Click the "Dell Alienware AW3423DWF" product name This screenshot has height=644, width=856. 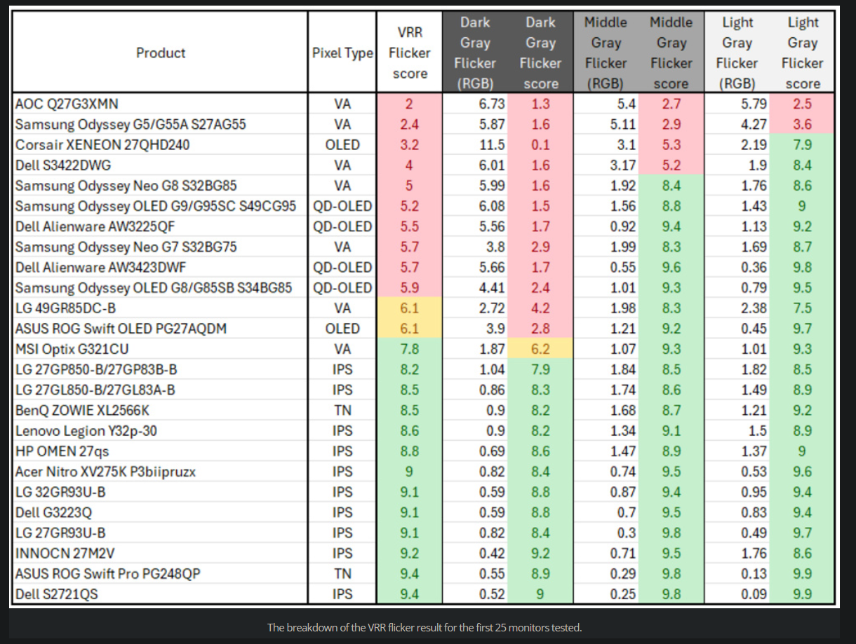click(100, 268)
